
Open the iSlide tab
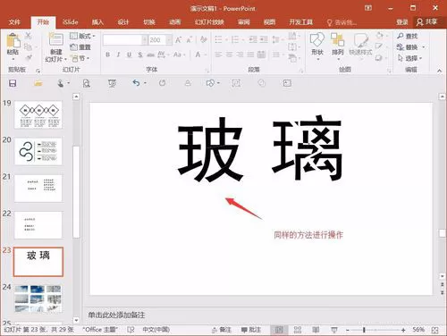71,21
